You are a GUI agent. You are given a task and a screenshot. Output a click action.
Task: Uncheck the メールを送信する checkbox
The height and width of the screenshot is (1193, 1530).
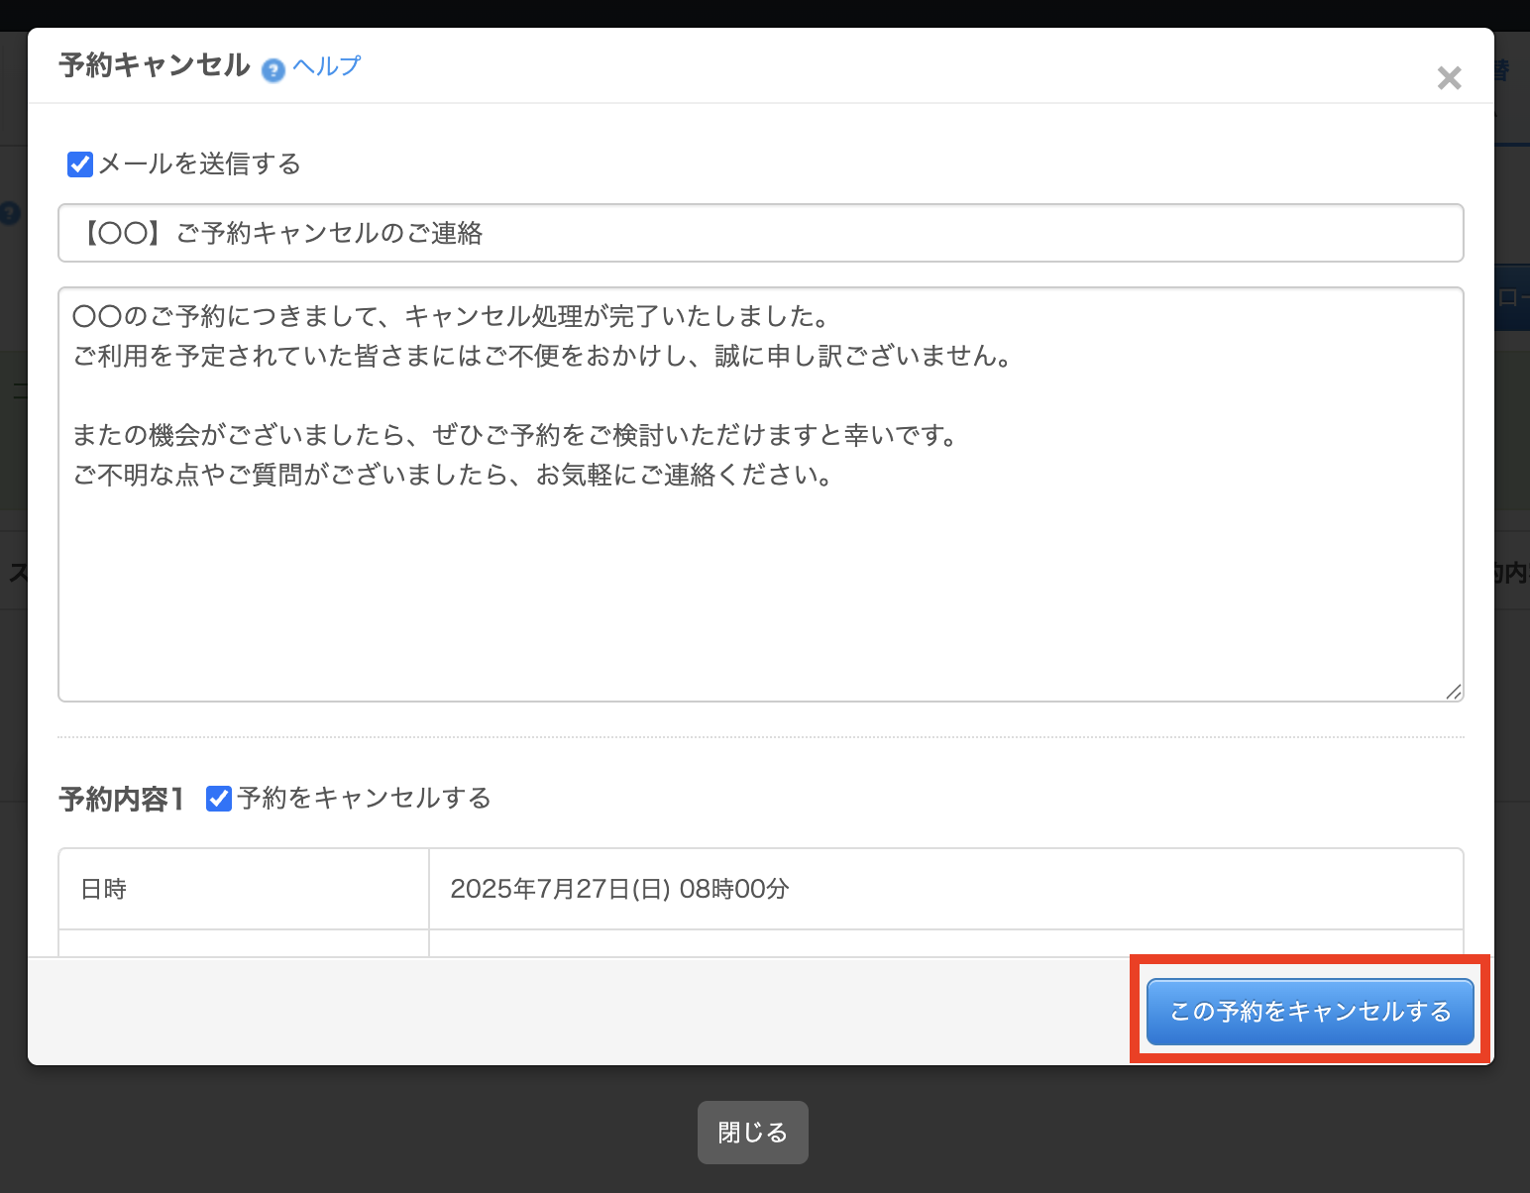click(80, 163)
